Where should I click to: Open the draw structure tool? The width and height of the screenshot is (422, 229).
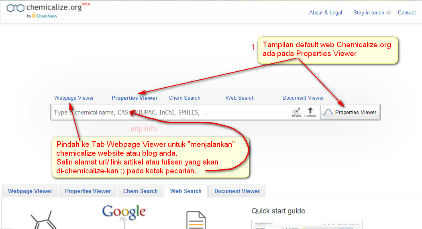click(296, 112)
